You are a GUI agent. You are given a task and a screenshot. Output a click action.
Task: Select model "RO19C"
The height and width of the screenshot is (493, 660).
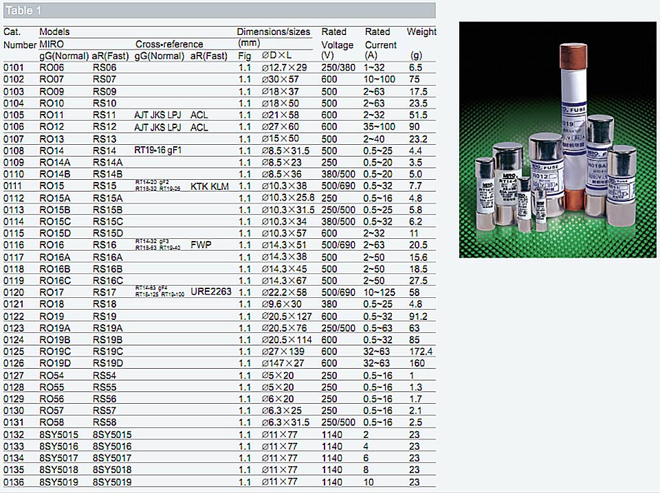coord(55,352)
